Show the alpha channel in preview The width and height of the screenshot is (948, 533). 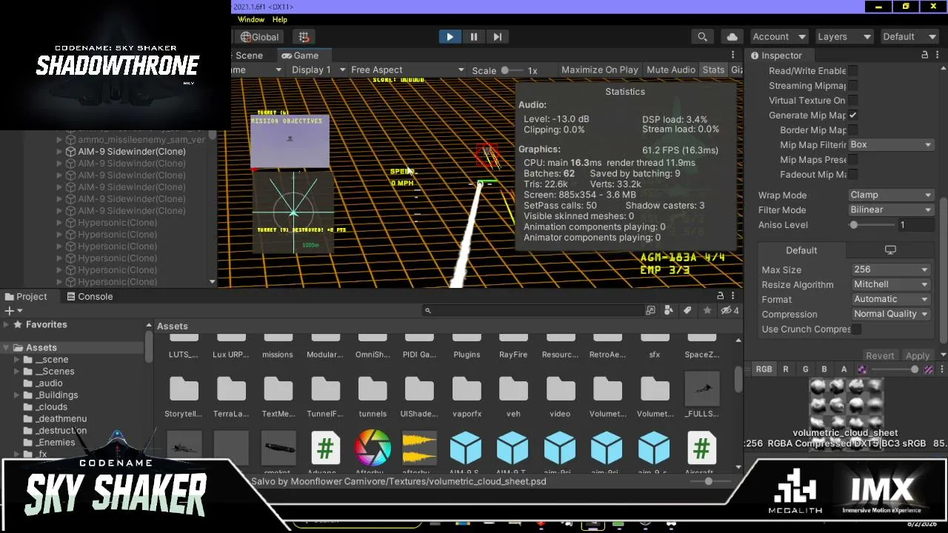844,369
